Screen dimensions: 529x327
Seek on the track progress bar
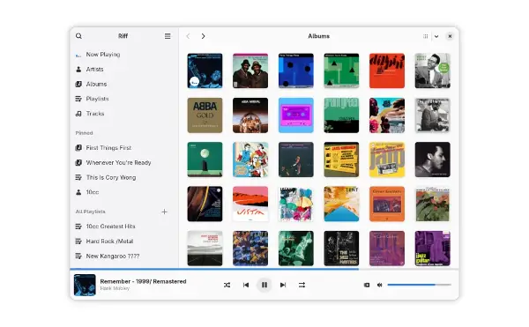[x=264, y=269]
